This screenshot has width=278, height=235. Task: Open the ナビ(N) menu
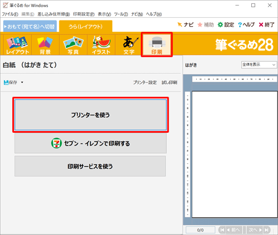137,14
